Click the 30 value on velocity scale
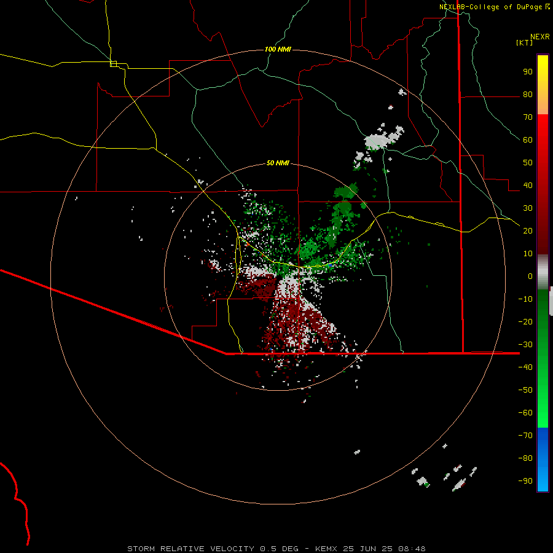Screen dimensions: 553x553 pos(528,208)
